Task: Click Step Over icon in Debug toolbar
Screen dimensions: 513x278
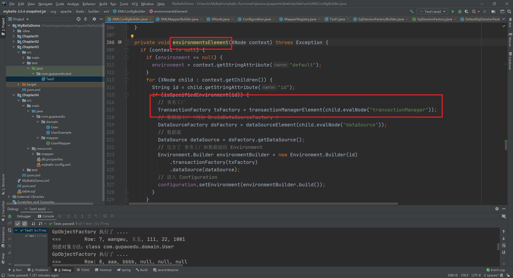Action: point(68,216)
